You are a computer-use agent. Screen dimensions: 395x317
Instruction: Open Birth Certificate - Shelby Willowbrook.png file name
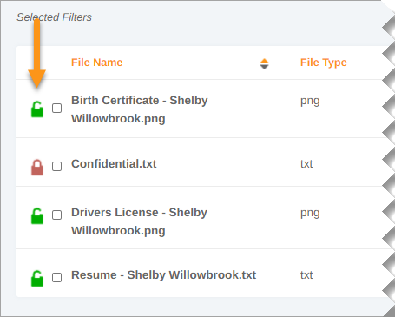pos(140,109)
